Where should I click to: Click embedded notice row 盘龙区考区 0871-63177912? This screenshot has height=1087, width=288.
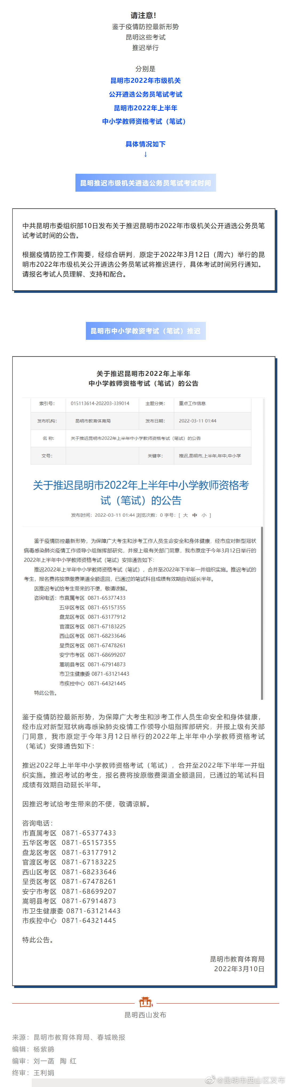(92, 617)
